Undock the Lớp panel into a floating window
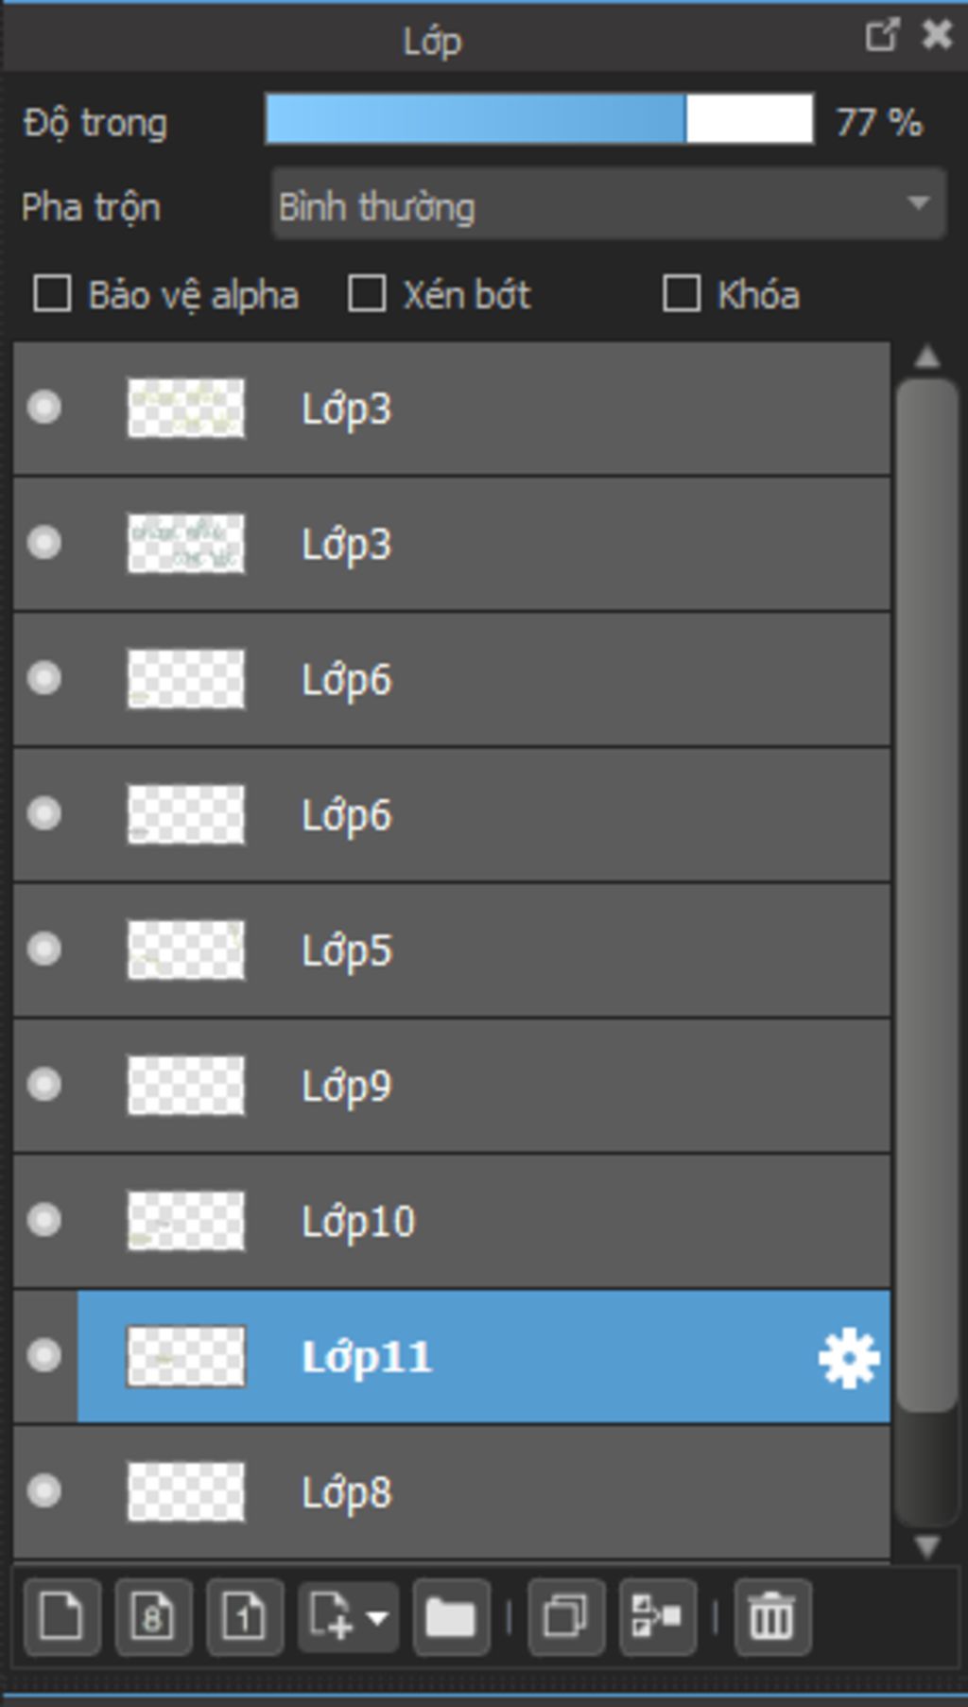The width and height of the screenshot is (968, 1707). [x=881, y=36]
